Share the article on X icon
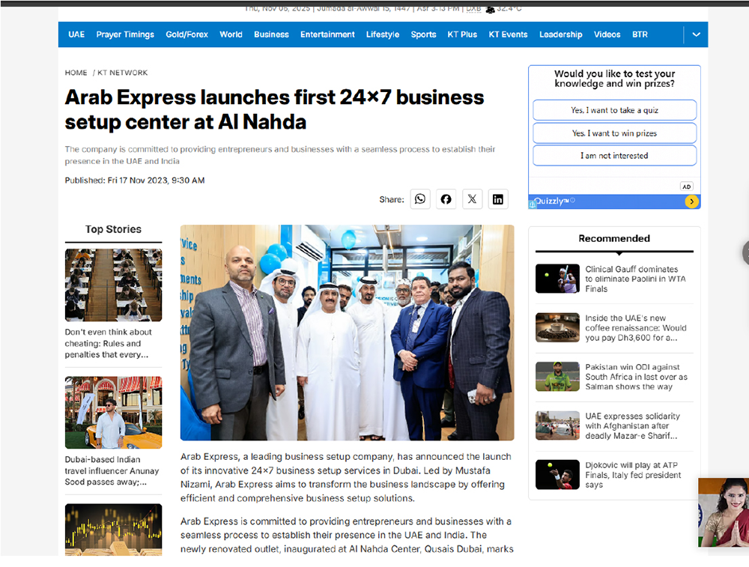749x567 pixels. [472, 199]
